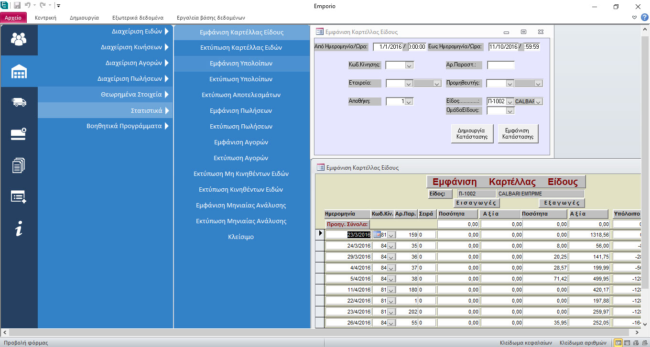Open date picker calendar icon in first row
The width and height of the screenshot is (650, 347).
[376, 234]
